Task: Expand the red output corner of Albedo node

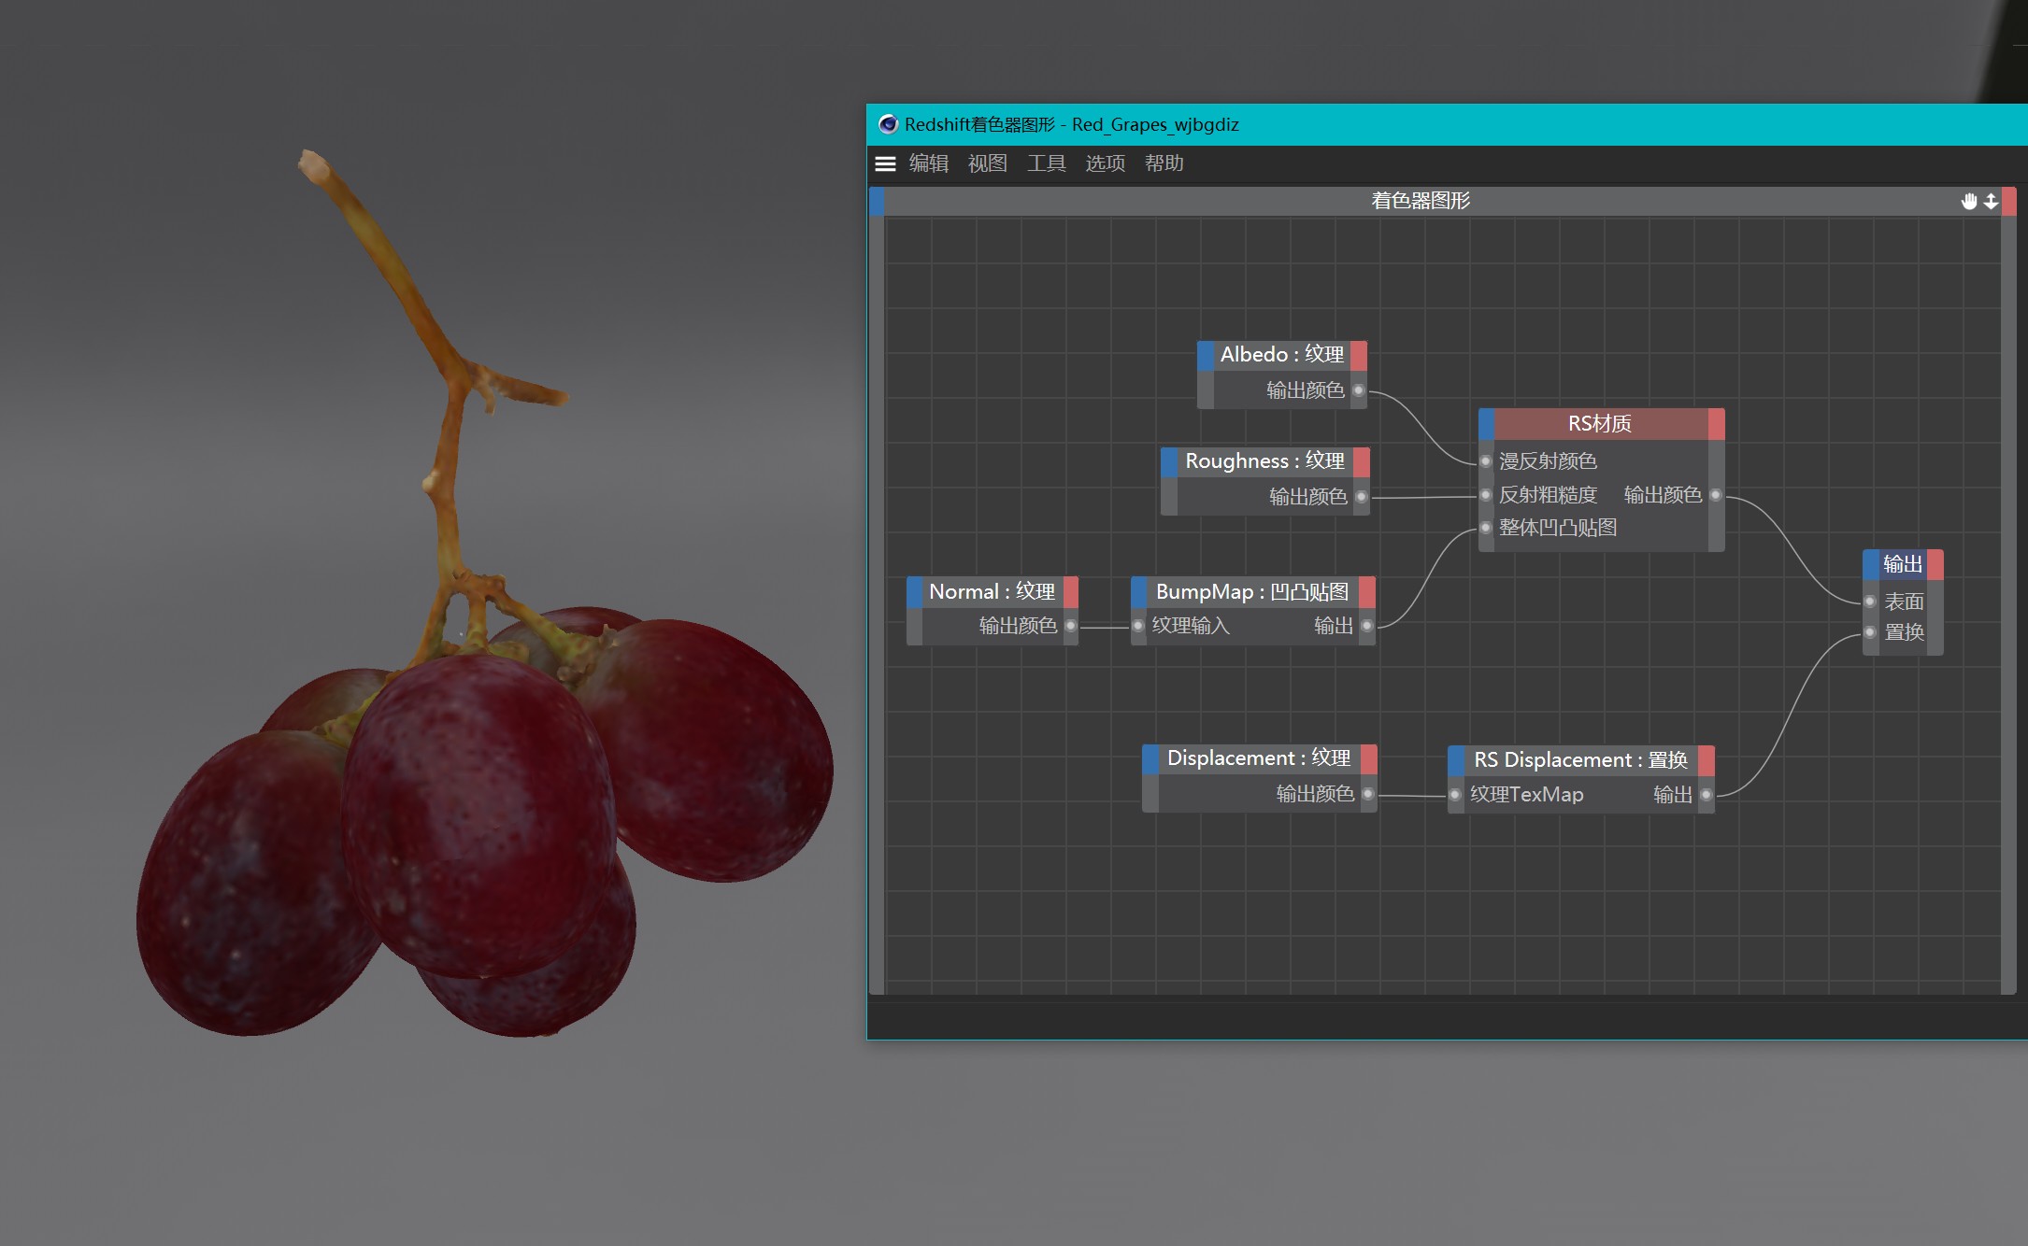Action: coord(1359,355)
